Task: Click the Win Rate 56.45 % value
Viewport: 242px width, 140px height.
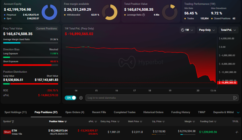Action: (191, 13)
